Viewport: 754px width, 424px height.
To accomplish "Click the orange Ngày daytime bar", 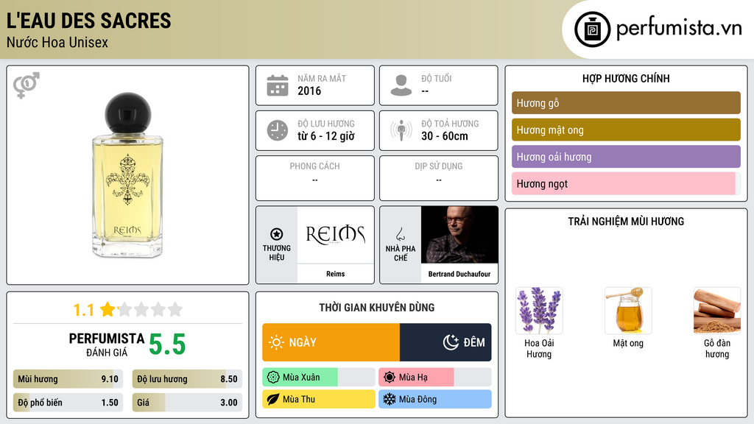I will pos(331,342).
